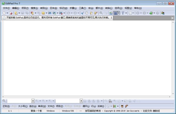Open the 帮助(H) menu
The width and height of the screenshot is (176, 114).
(x=138, y=8)
